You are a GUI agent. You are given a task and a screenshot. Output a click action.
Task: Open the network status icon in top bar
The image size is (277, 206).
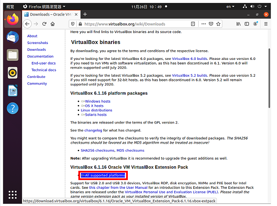245,7
